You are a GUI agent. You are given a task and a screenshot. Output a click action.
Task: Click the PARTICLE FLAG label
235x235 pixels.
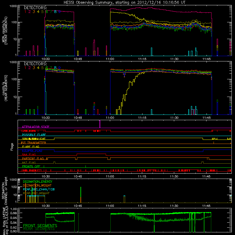click(x=33, y=158)
